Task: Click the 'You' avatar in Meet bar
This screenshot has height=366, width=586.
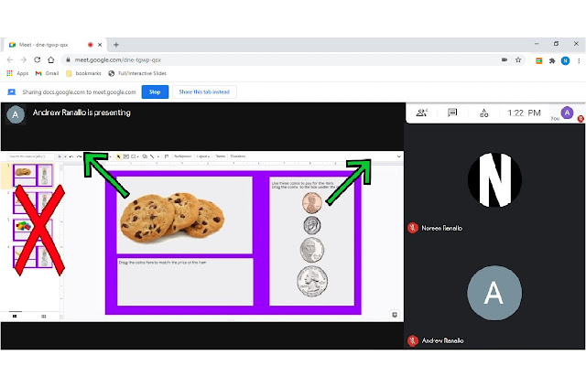Action: click(x=568, y=113)
